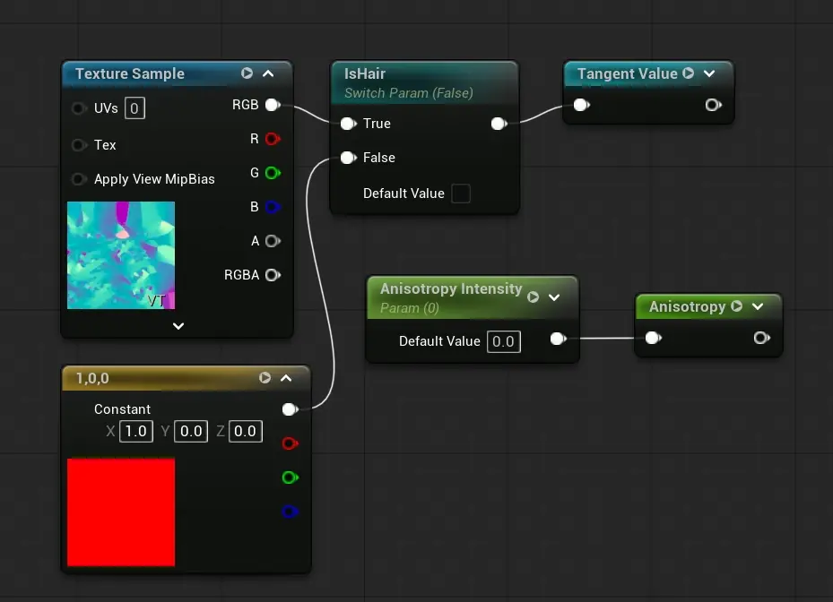Expand more Texture Sample pins chevron
833x602 pixels.
pyautogui.click(x=178, y=326)
